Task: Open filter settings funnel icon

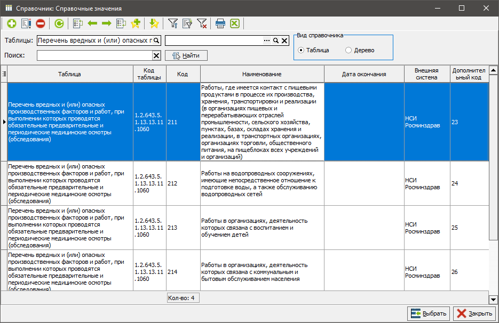Action: (173, 23)
